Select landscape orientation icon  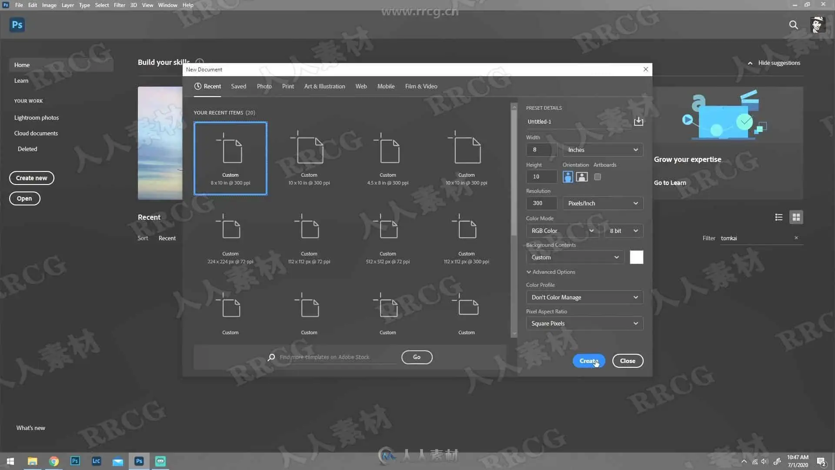coord(581,177)
